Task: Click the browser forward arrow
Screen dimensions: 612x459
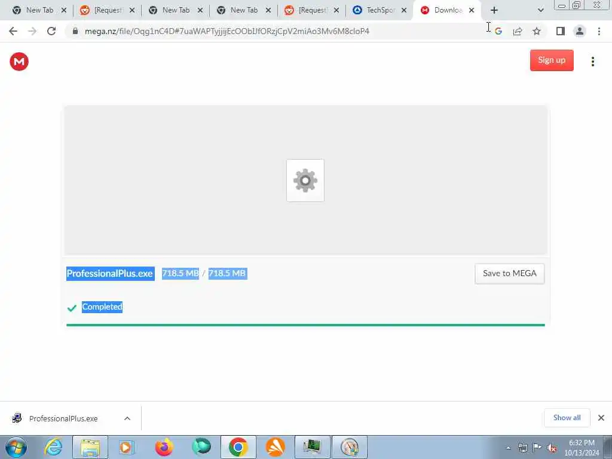Action: pos(32,31)
